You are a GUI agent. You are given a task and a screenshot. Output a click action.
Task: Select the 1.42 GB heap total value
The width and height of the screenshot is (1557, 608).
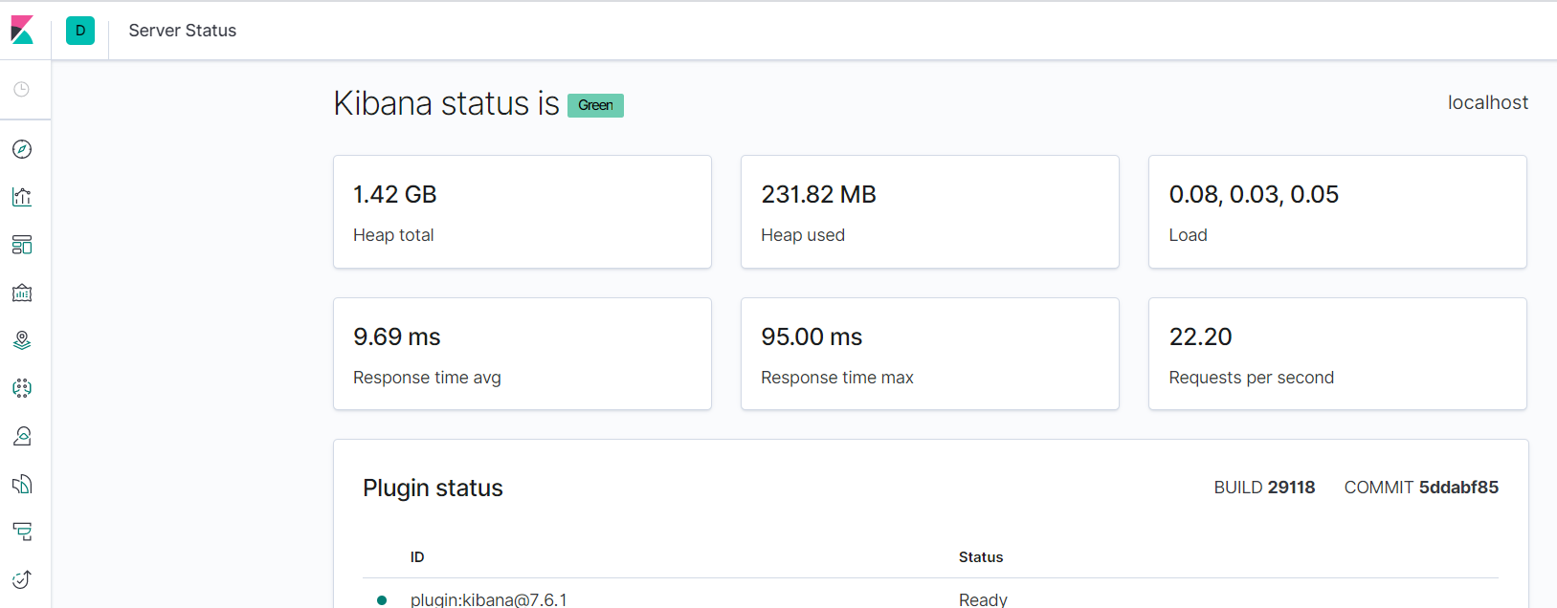(x=395, y=194)
